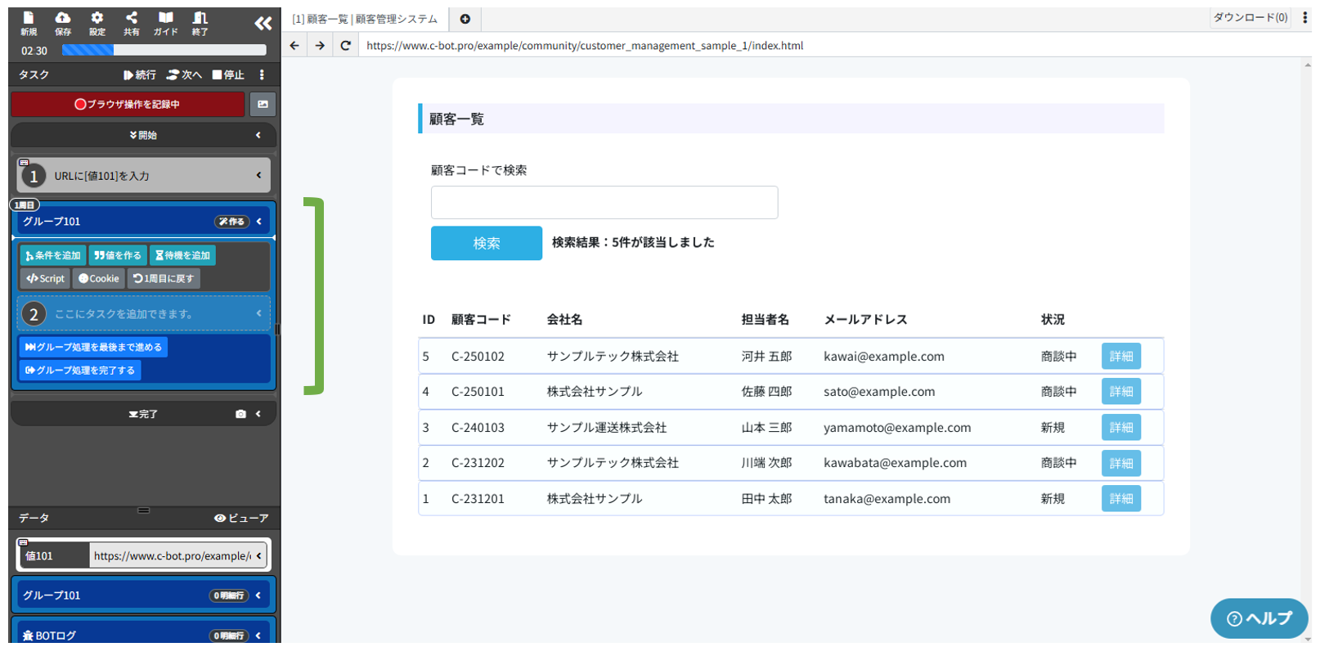Click 値を作る button

pos(118,255)
